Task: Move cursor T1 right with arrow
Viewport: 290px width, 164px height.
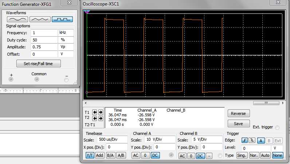Action: [x=101, y=112]
